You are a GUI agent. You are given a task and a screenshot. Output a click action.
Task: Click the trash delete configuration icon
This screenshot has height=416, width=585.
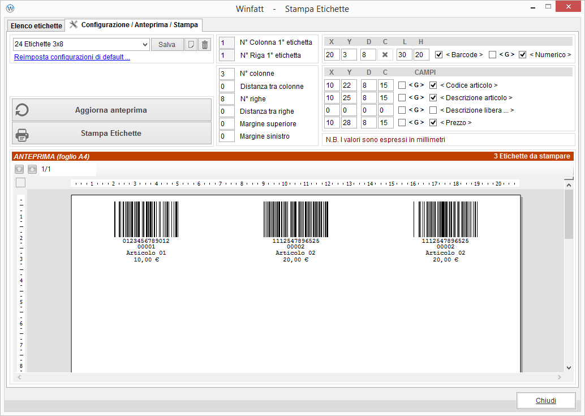pos(204,44)
